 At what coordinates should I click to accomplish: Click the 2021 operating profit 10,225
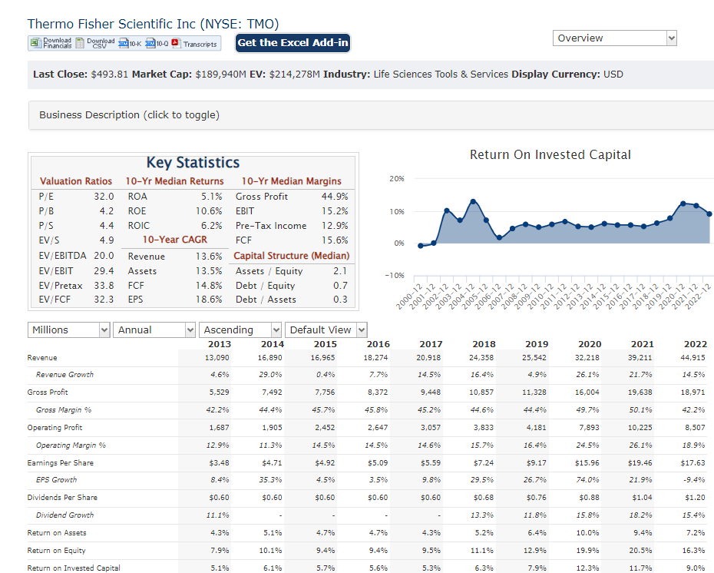[x=640, y=428]
